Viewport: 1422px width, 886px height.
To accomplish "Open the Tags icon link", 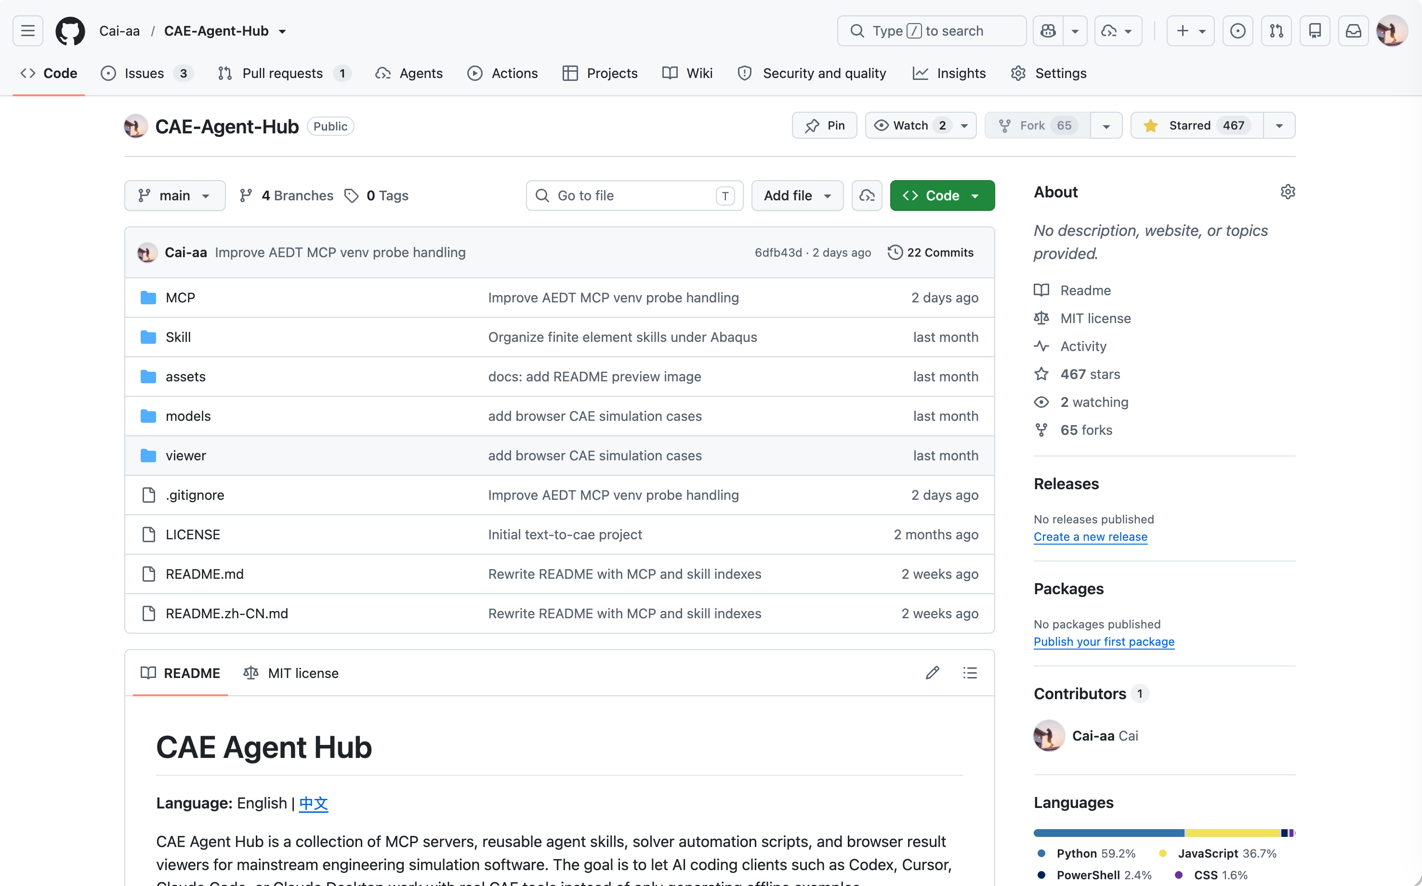I will point(352,195).
